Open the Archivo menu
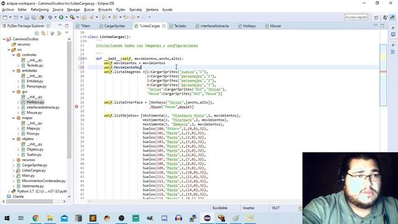The image size is (398, 224). click(x=8, y=10)
